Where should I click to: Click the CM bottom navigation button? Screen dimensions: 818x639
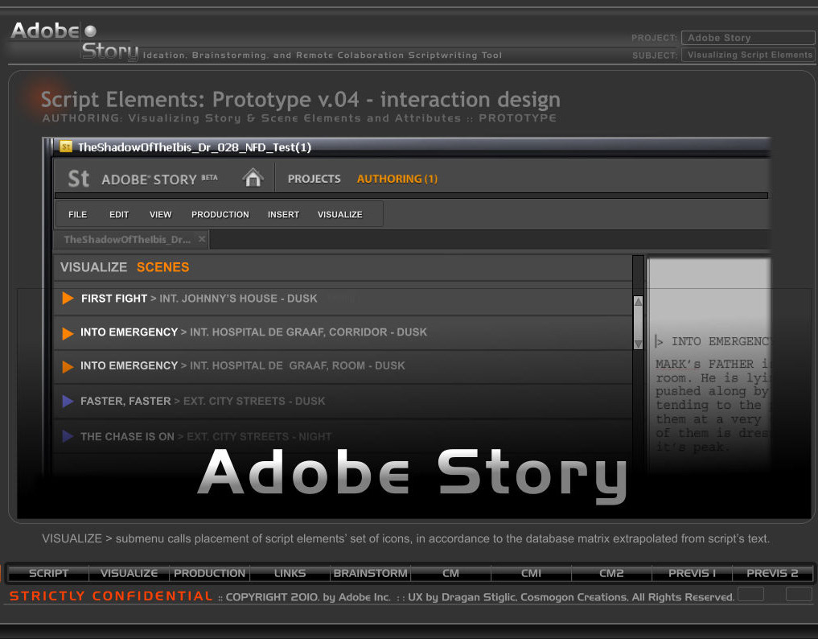pos(450,573)
